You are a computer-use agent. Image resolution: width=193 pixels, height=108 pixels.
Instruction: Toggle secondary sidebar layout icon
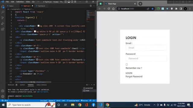point(72,2)
